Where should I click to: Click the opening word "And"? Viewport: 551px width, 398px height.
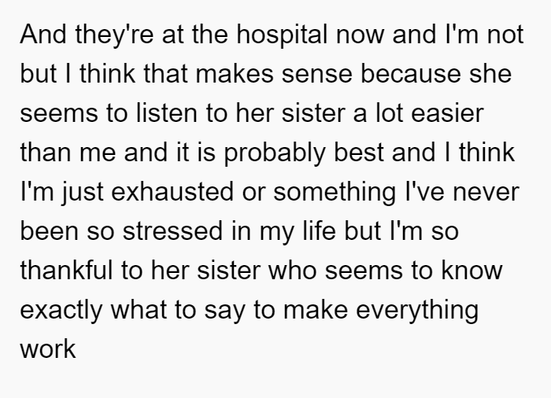[43, 34]
